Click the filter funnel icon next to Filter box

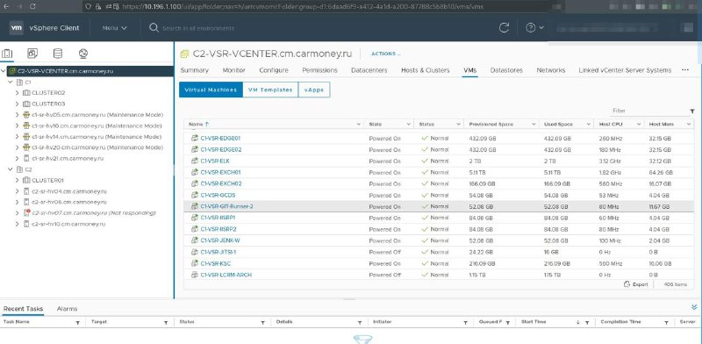tap(692, 111)
